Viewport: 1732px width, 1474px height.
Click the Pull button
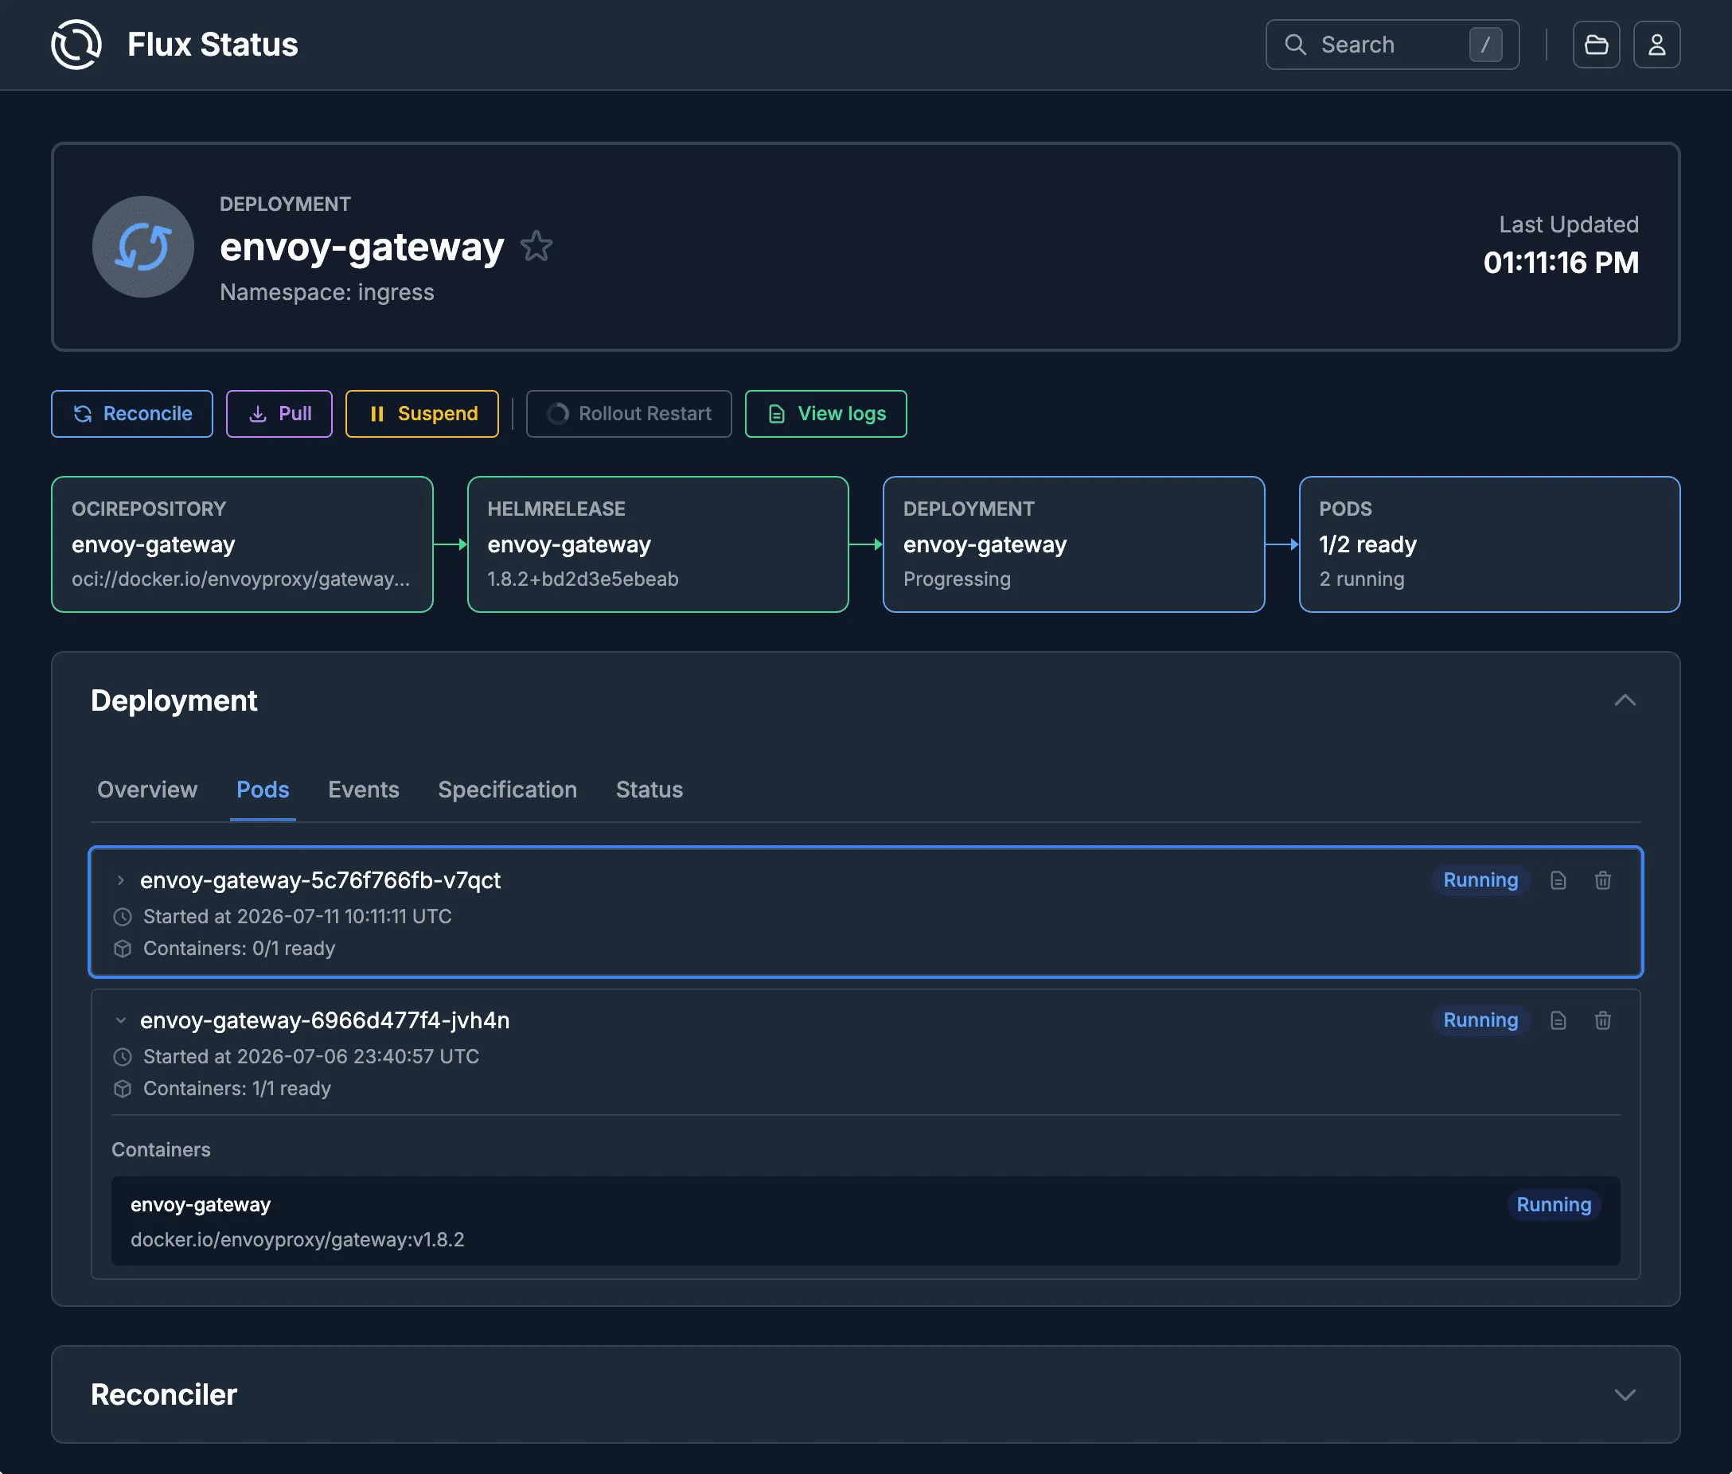279,414
